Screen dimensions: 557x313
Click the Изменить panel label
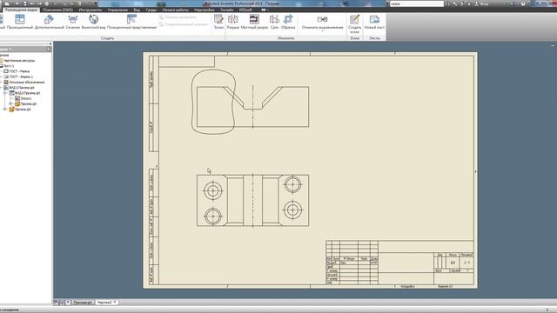tap(285, 38)
